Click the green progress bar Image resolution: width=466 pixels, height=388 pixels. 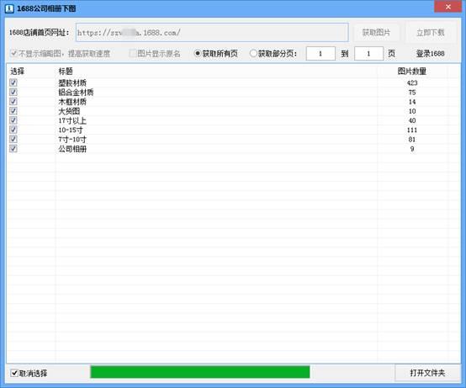(x=200, y=372)
